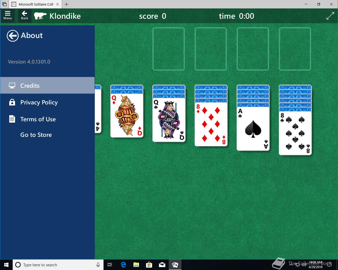This screenshot has height=270, width=338.
Task: Select the Queen of Spades card
Action: click(x=169, y=120)
